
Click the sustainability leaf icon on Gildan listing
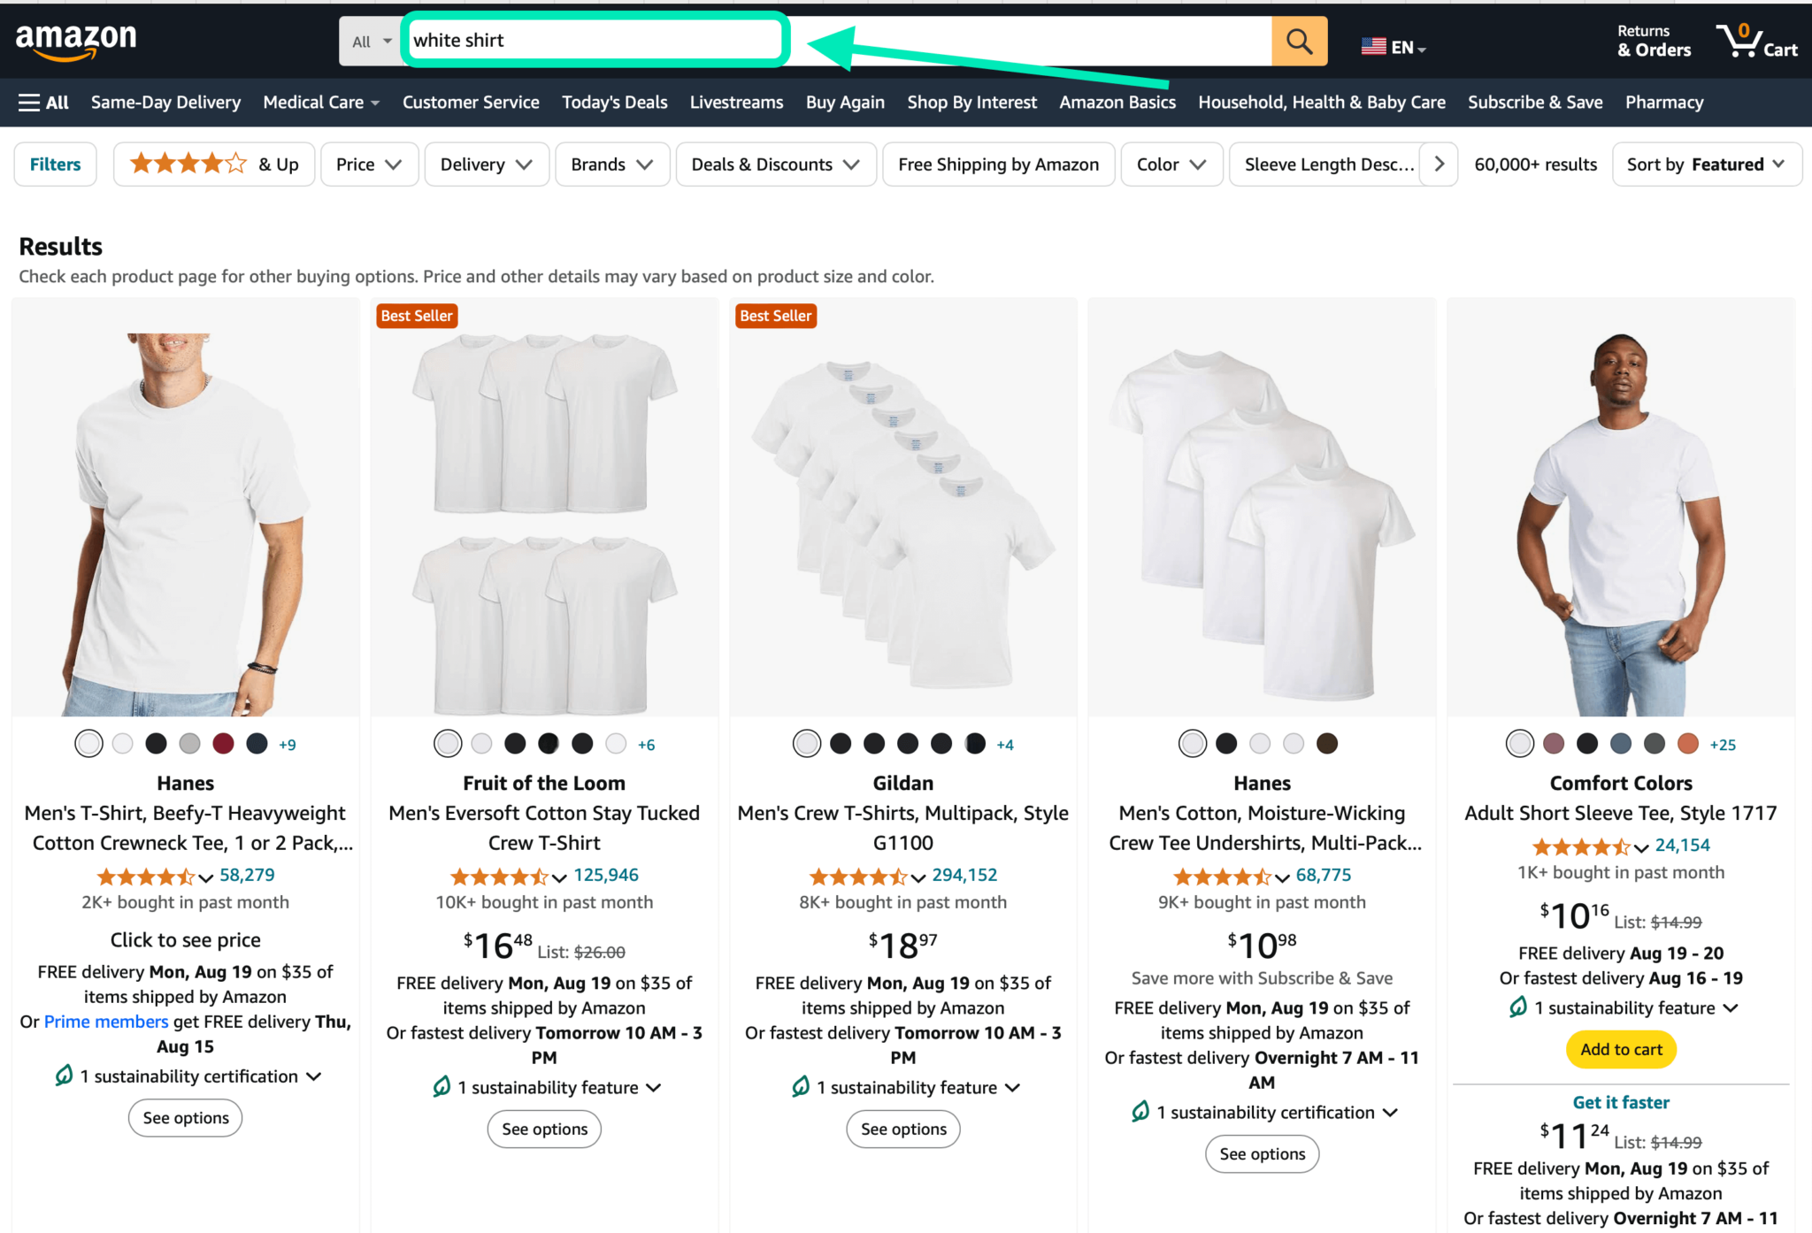(x=802, y=1087)
